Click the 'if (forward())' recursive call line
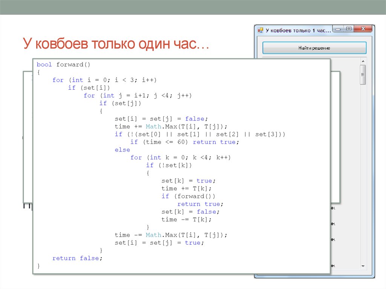 (188, 196)
